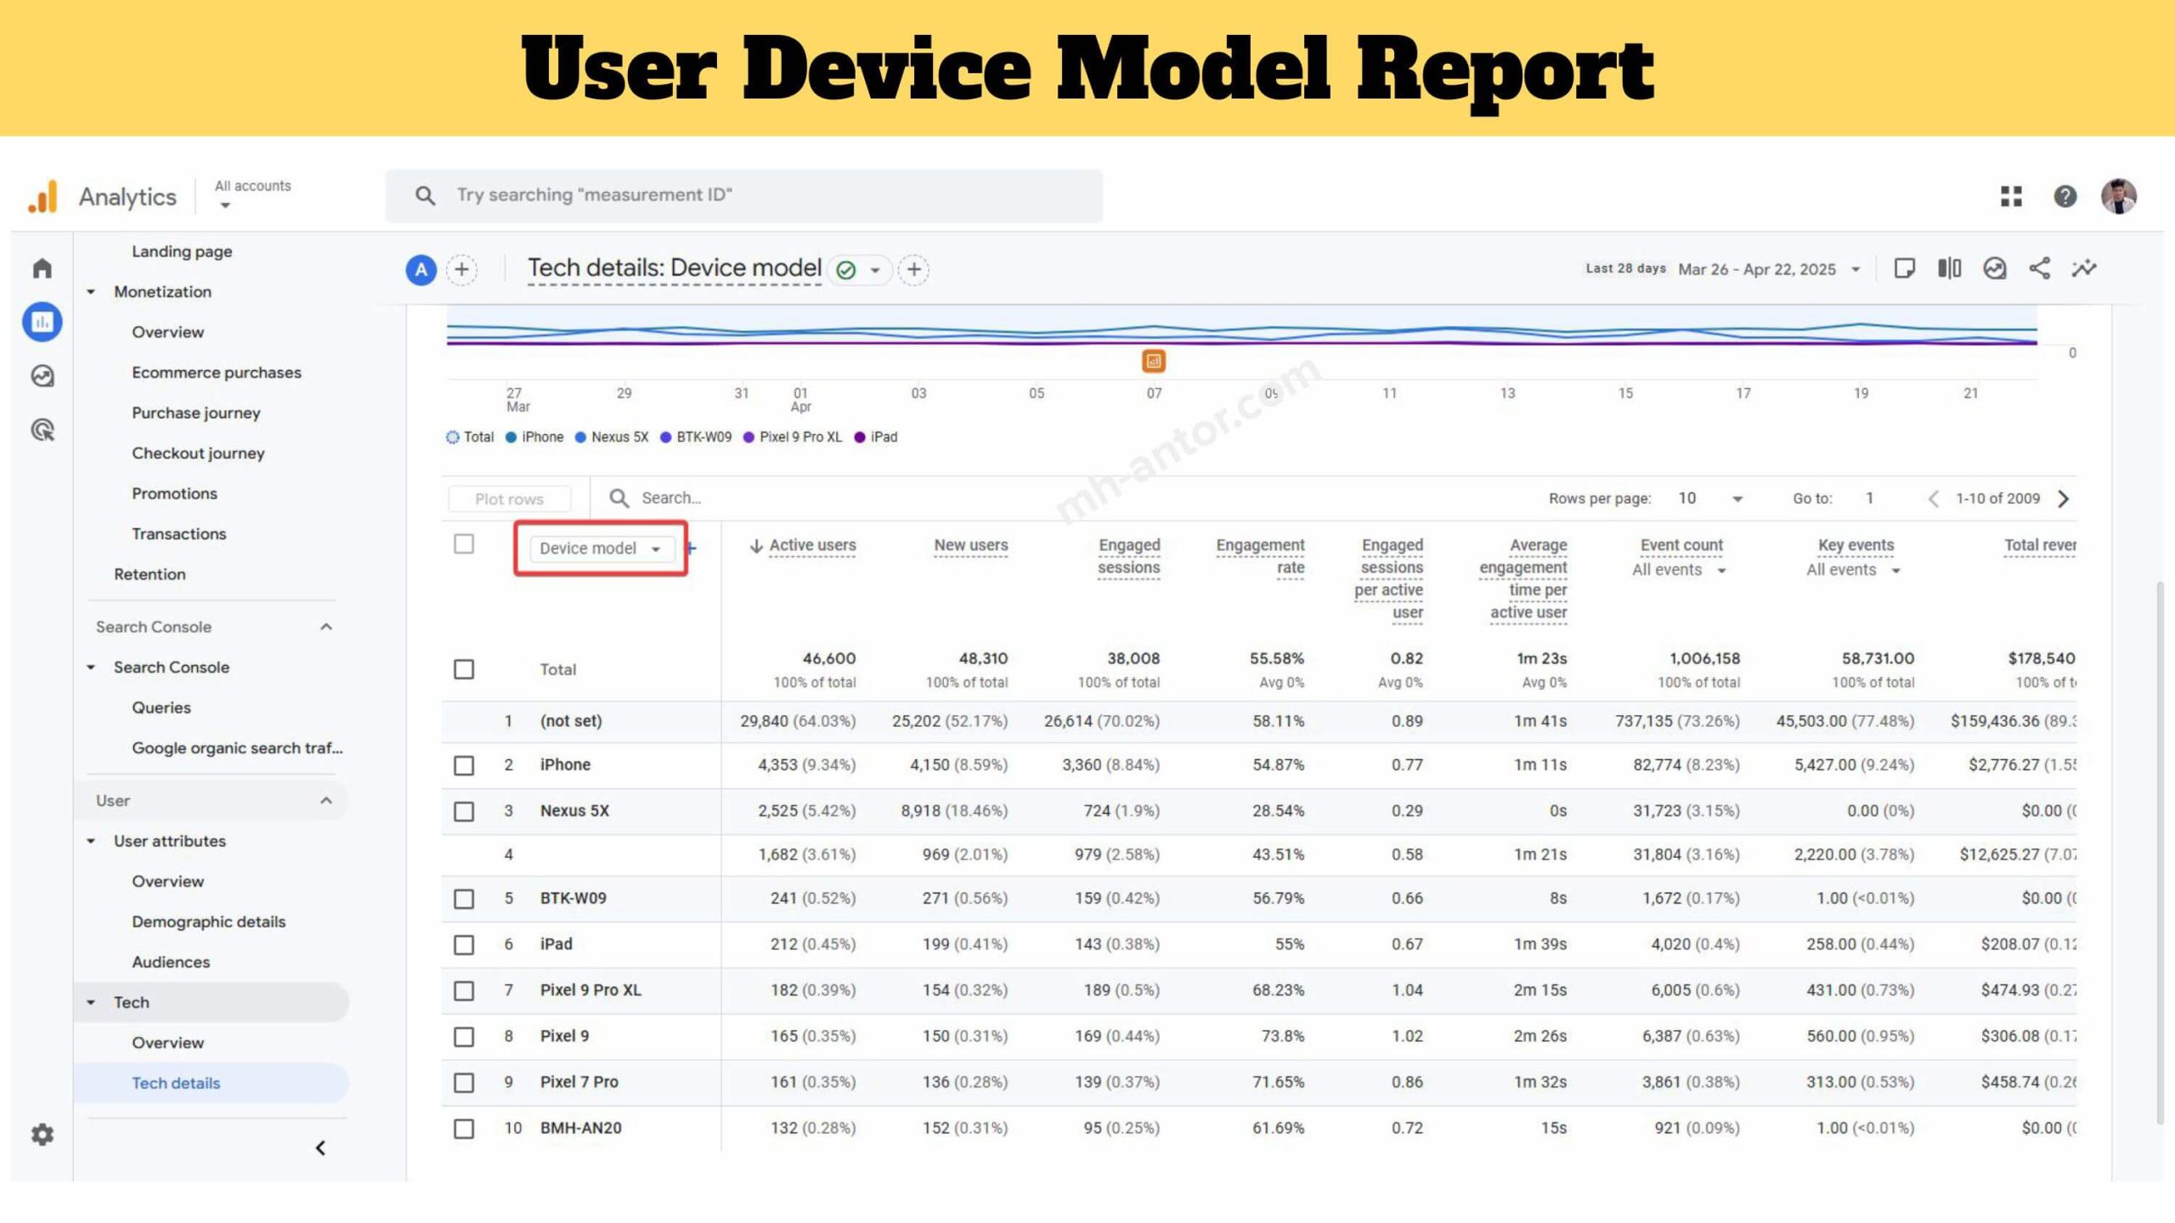Go to next page of table rows

(2064, 499)
